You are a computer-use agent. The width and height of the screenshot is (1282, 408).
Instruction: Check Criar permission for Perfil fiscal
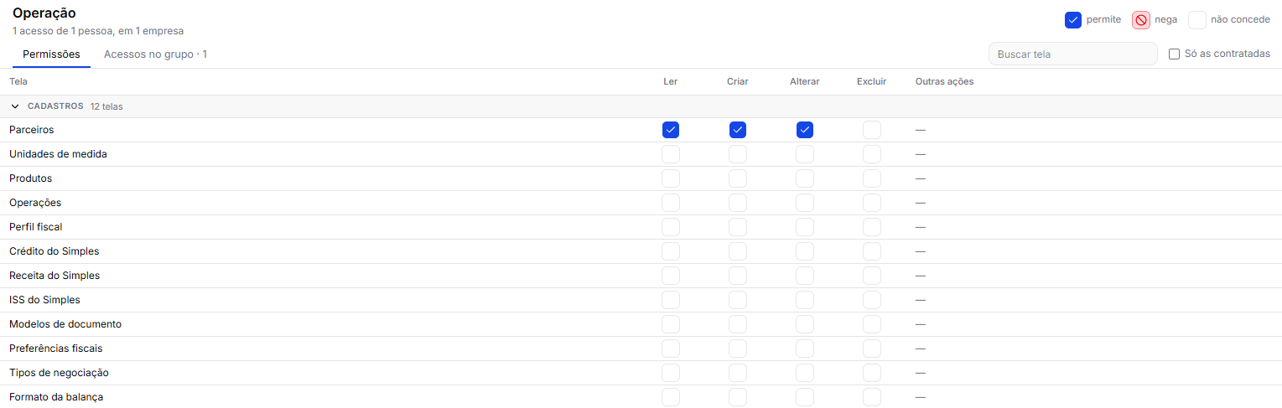tap(738, 227)
